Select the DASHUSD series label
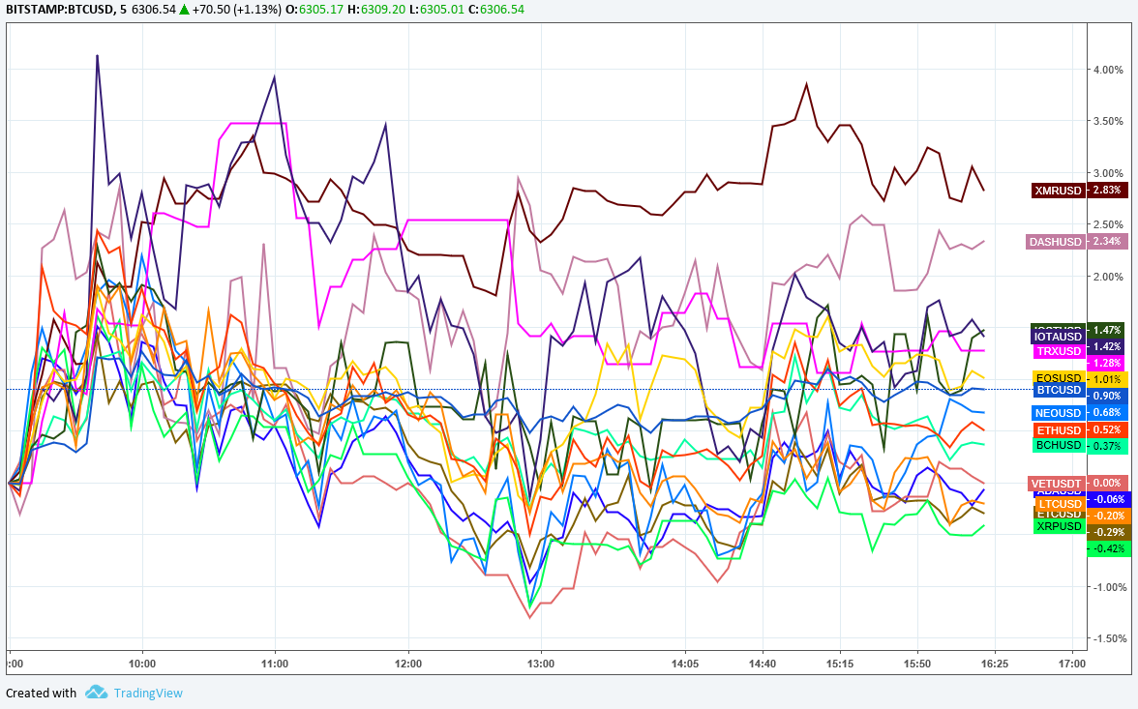The width and height of the screenshot is (1138, 709). pos(1055,242)
